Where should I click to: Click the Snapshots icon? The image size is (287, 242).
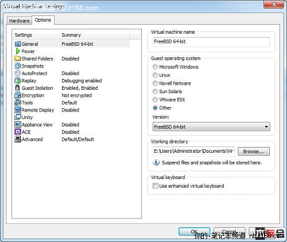18,66
